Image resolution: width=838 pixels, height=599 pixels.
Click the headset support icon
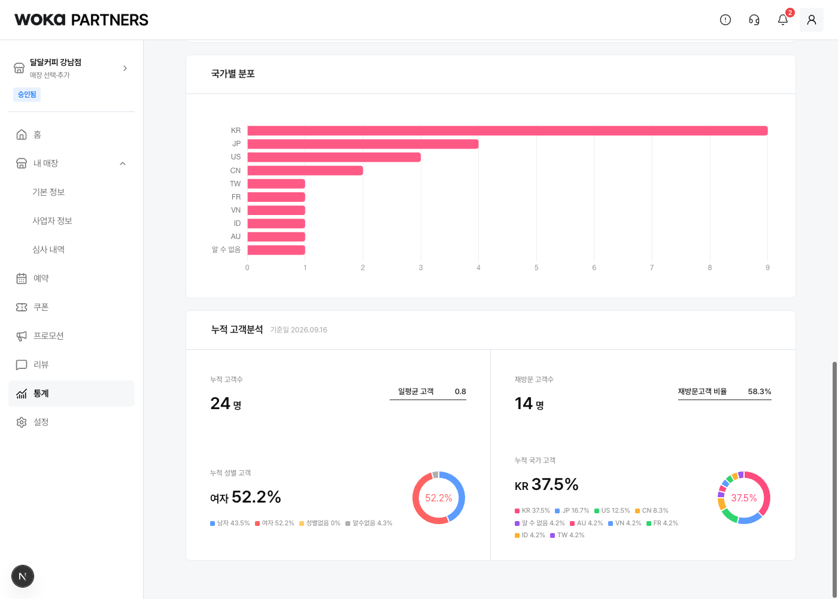[754, 20]
